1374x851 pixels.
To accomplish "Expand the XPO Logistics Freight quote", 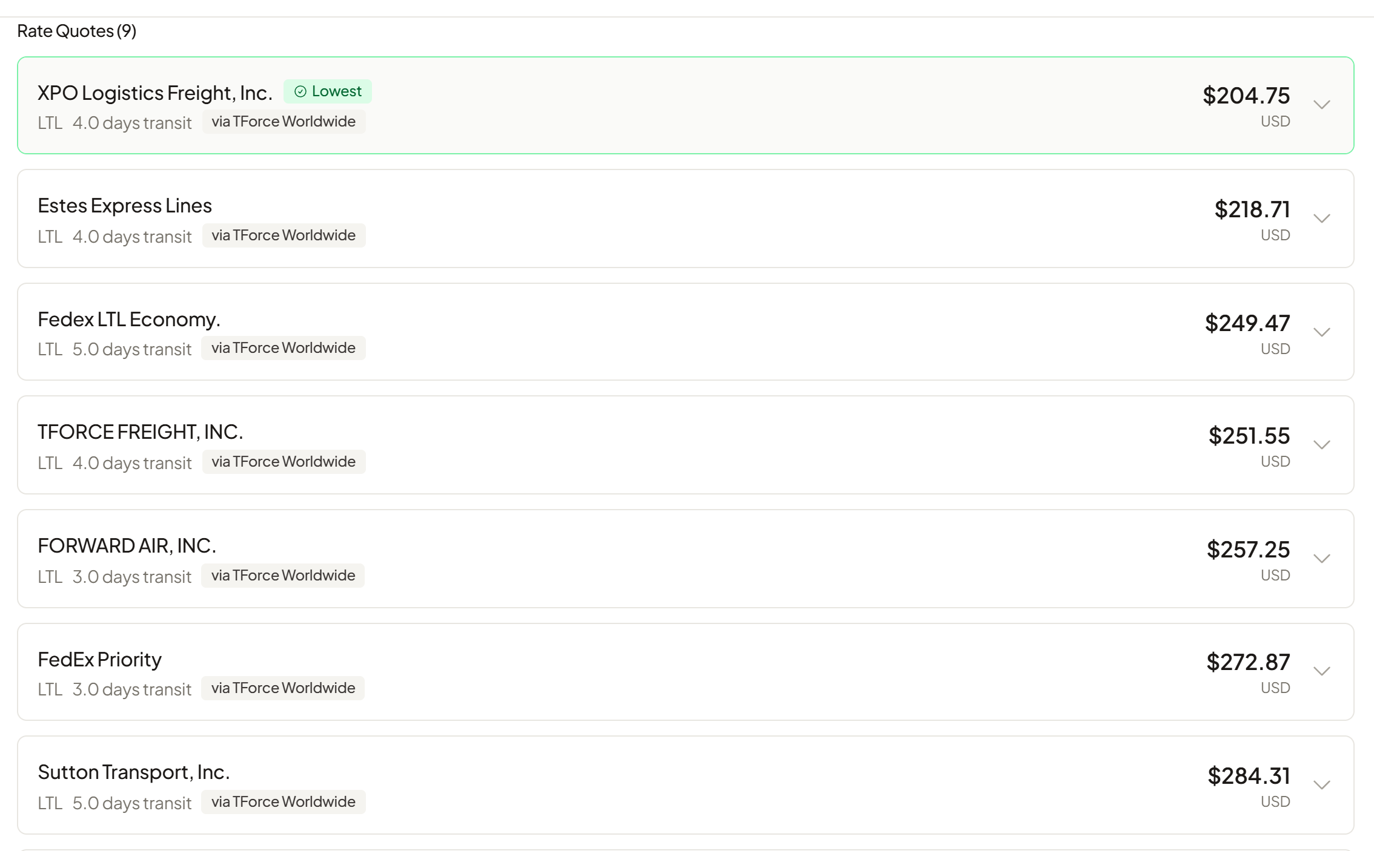I will tap(1321, 105).
